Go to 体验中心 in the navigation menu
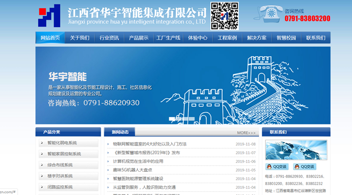352x195 pixels. coord(198,38)
